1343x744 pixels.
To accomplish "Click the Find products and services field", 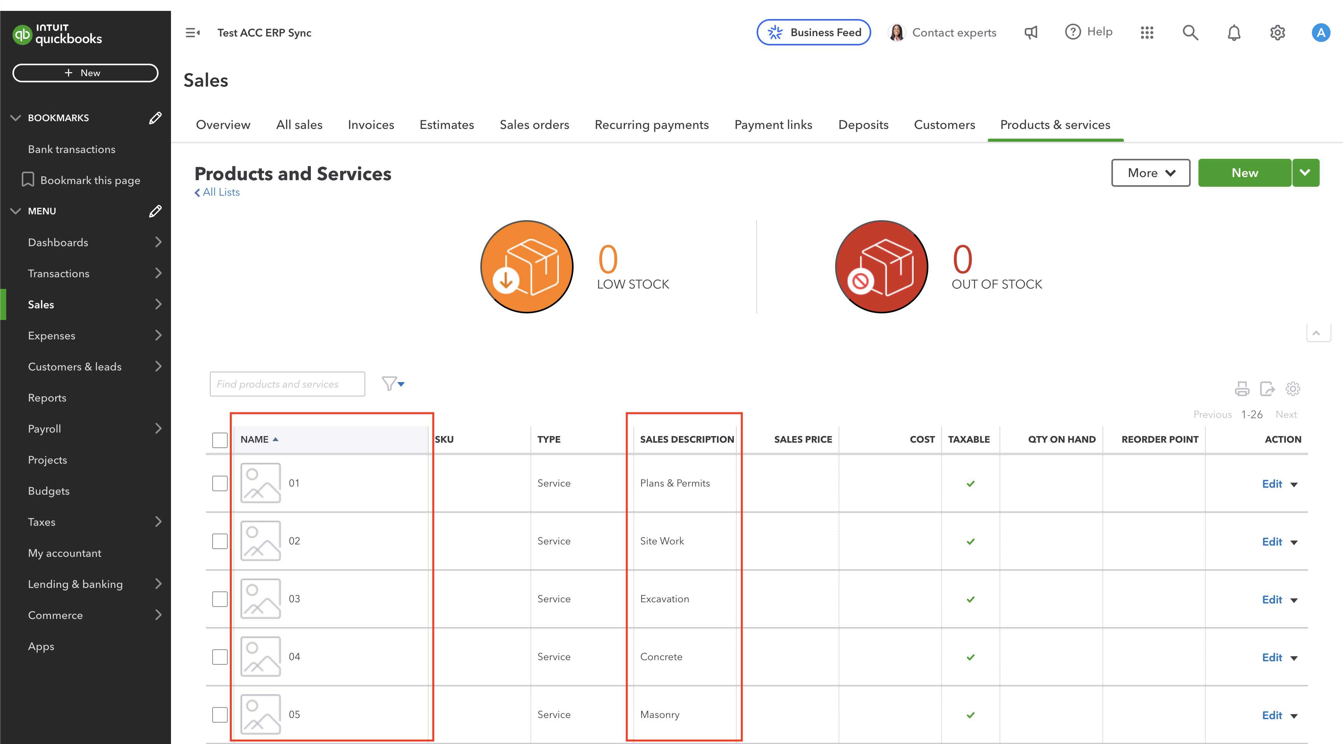I will (287, 384).
